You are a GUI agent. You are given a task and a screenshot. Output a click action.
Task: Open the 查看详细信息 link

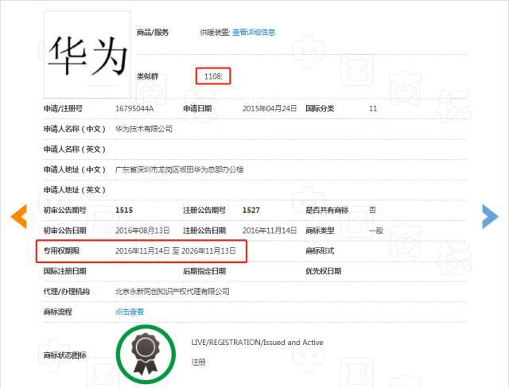[x=254, y=33]
